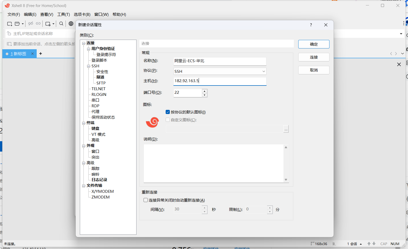
Task: Select 隧道 in the category tree
Action: coord(100,77)
